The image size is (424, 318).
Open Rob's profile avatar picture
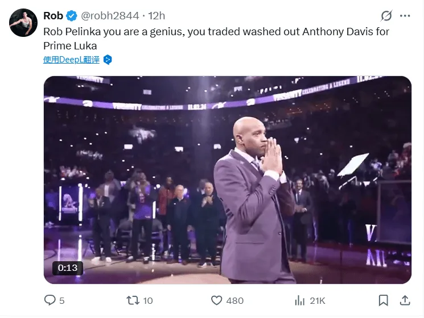pos(23,23)
